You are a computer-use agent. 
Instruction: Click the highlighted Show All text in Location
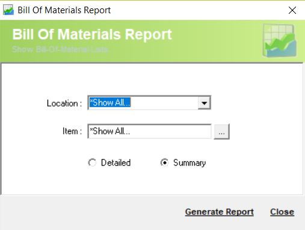110,102
